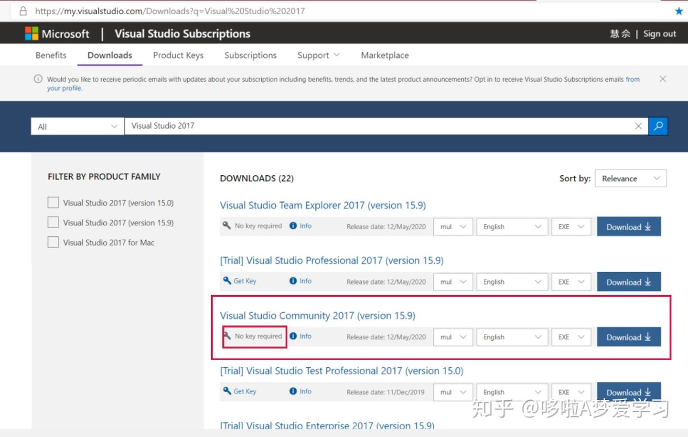Open the EXE dropdown for Visual Studio Community 2017
688x437 pixels.
(571, 337)
